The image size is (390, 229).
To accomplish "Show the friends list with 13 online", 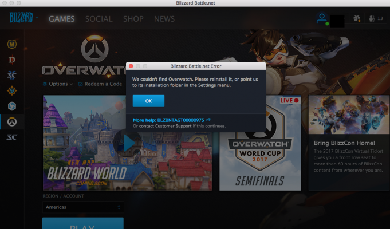I will 375,18.
